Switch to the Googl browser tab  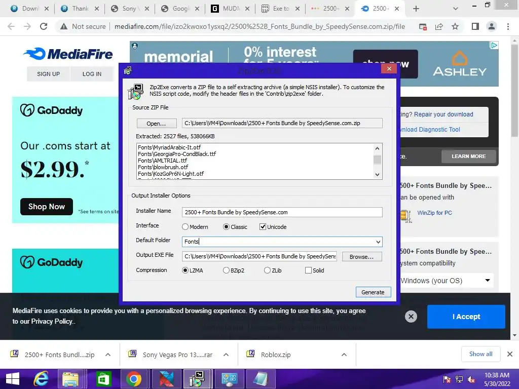[179, 9]
